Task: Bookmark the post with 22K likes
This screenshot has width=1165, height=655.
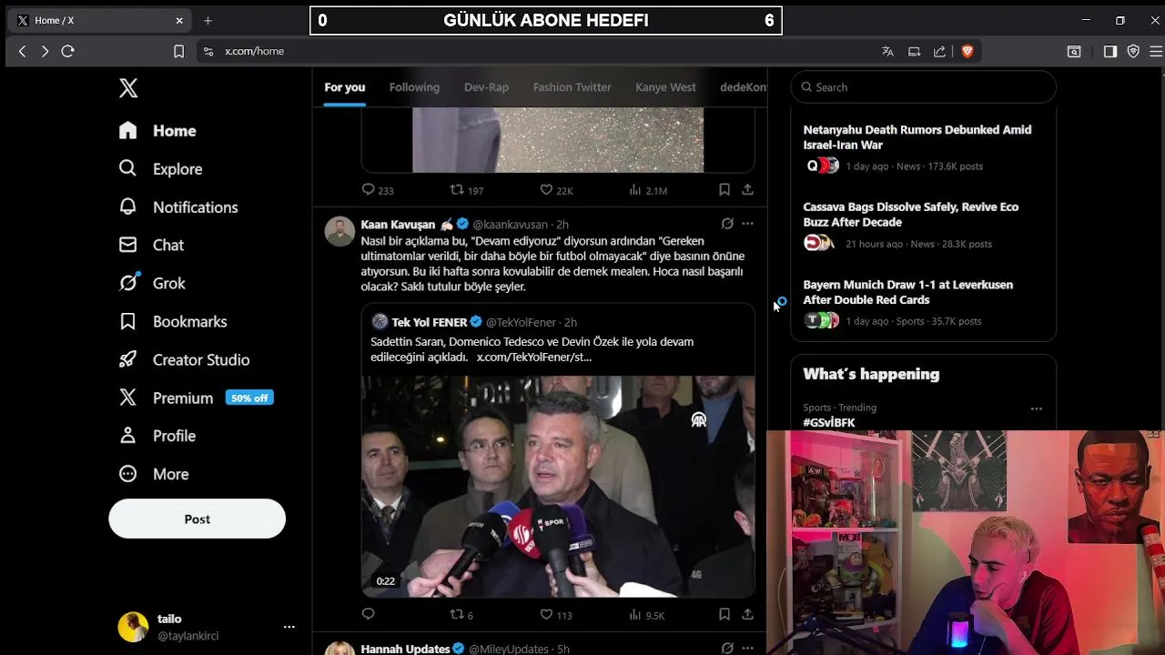Action: [724, 190]
